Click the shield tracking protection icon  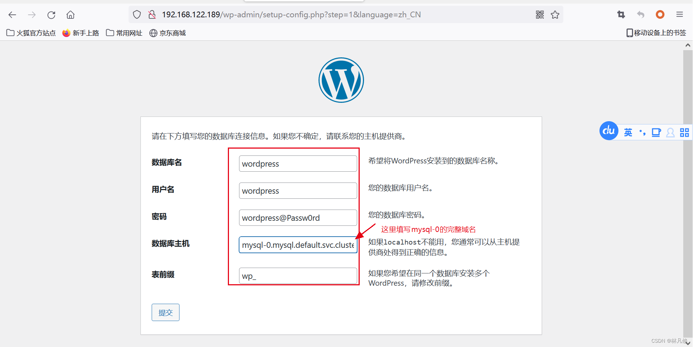point(137,15)
